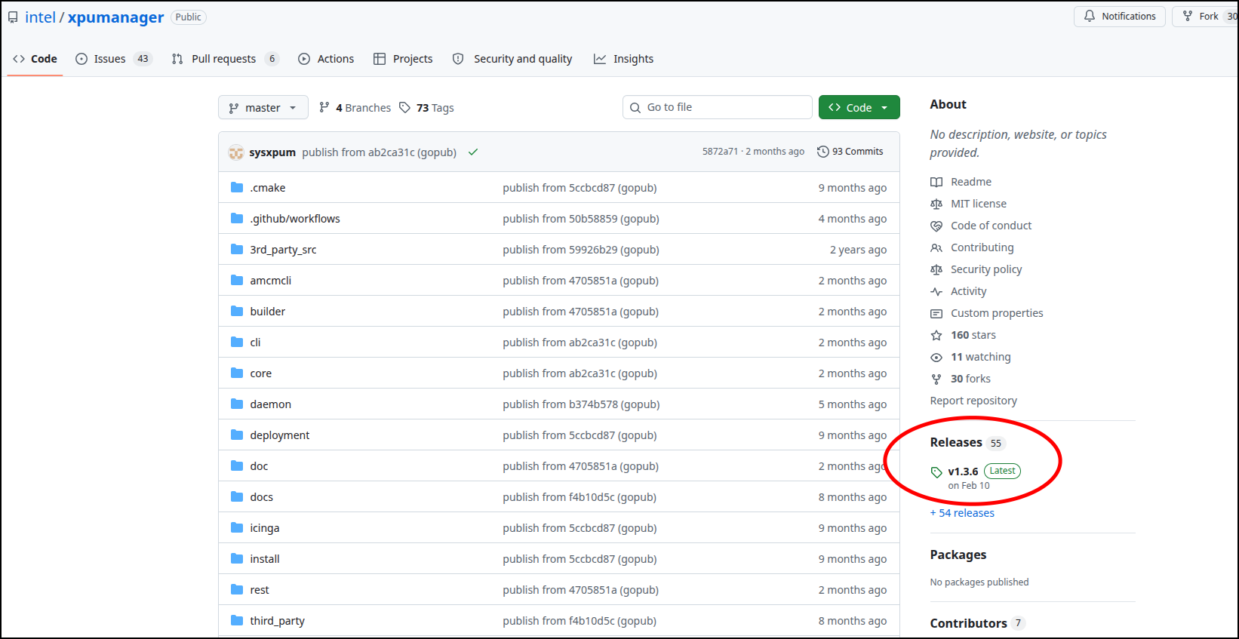Click the + 54 releases link
This screenshot has width=1239, height=639.
962,513
